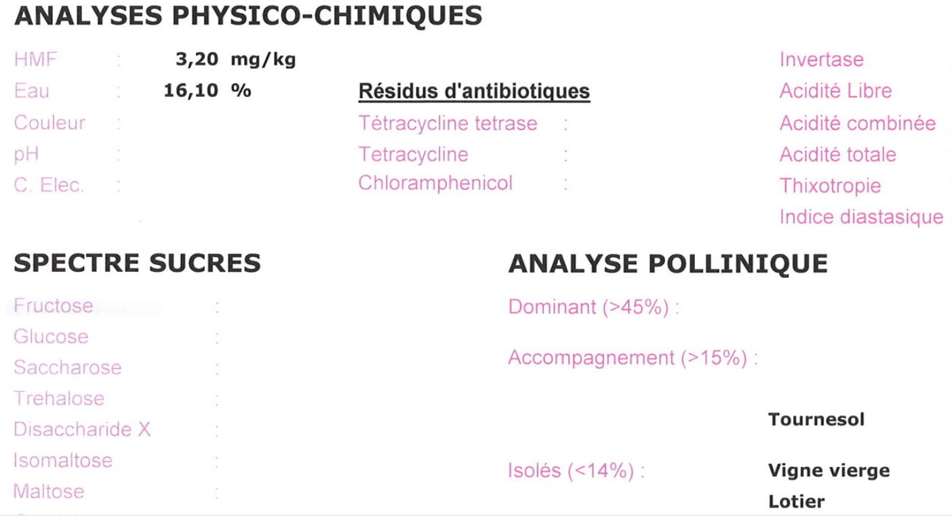The image size is (952, 517).
Task: Click the Chloramphenicol label
Action: click(435, 183)
